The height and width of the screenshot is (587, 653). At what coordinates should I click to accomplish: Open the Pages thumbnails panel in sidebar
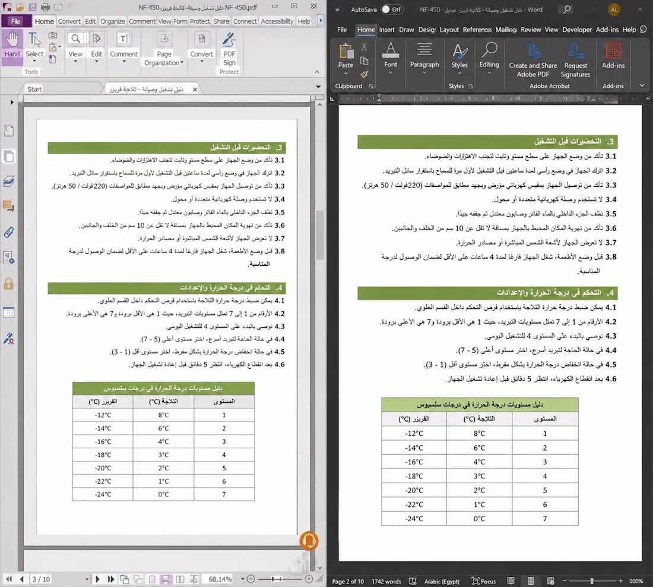click(9, 157)
